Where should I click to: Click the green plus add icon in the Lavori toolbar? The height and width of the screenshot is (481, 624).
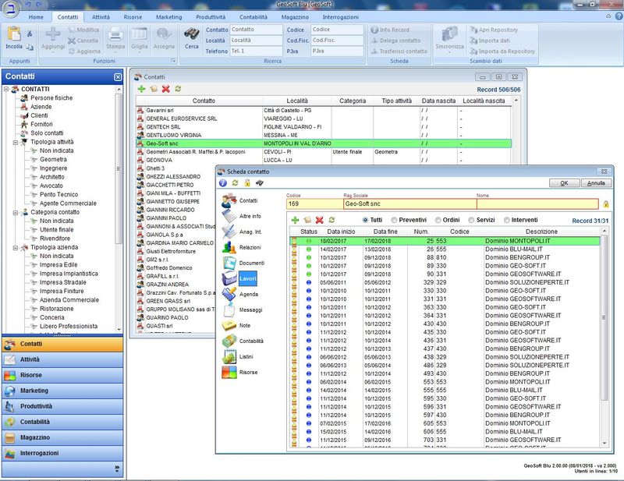click(296, 221)
